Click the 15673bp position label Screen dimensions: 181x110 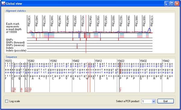coord(98,21)
